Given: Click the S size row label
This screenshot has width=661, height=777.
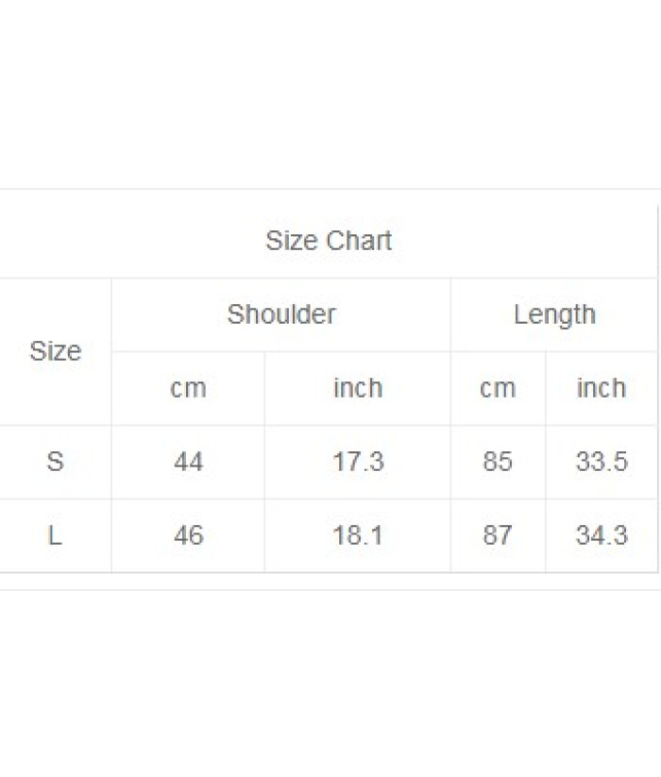Looking at the screenshot, I should coord(56,462).
